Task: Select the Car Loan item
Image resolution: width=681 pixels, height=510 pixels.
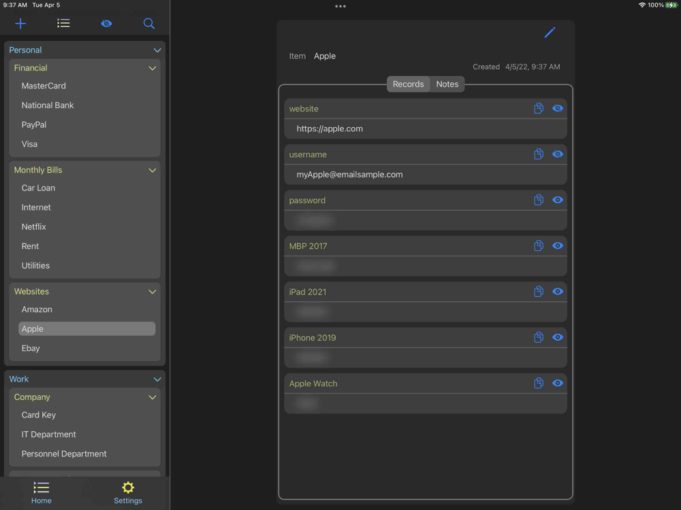Action: click(x=38, y=188)
